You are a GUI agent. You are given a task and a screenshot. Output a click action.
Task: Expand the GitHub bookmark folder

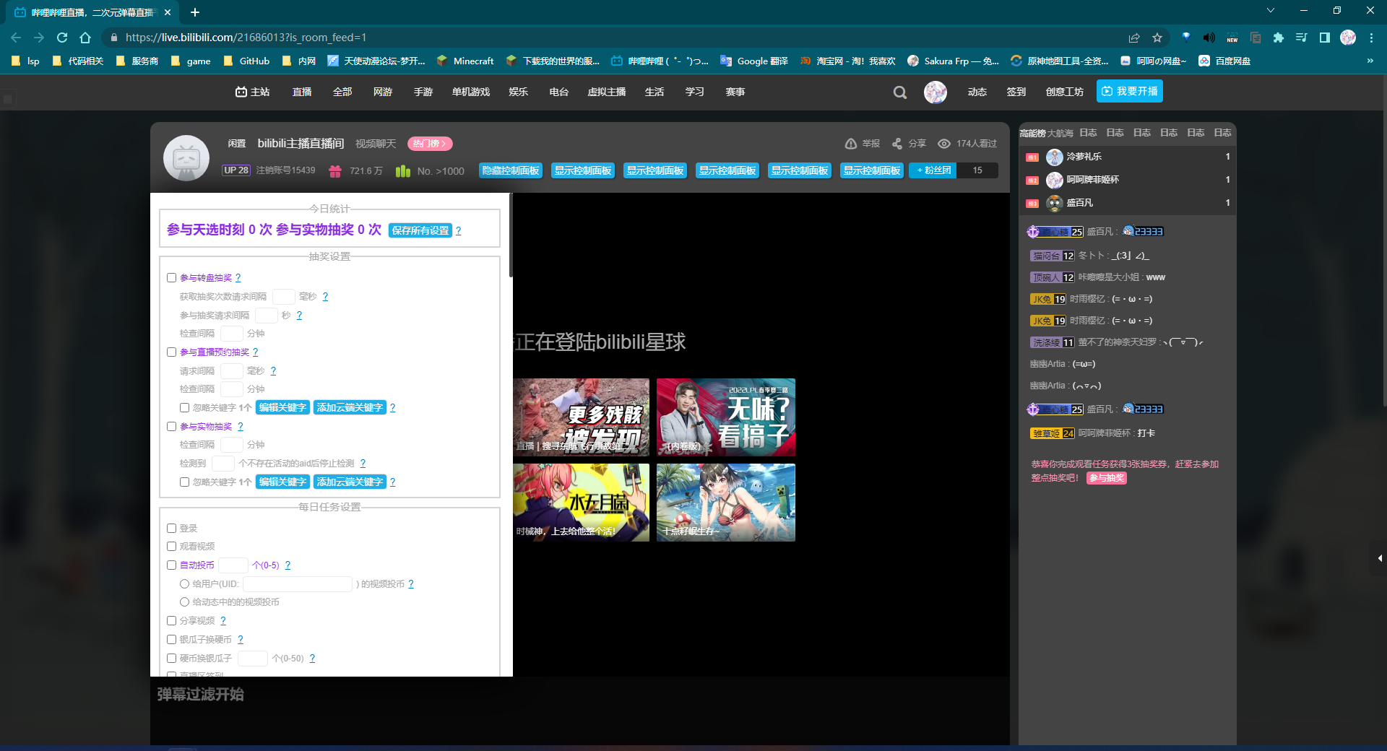246,61
